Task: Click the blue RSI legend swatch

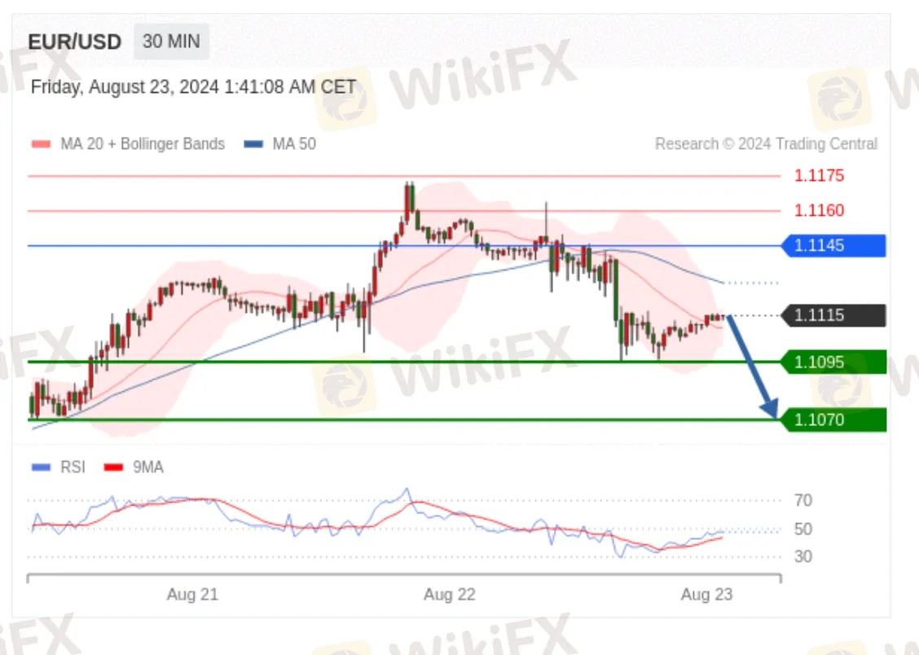Action: [x=41, y=468]
